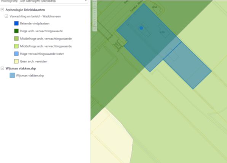Image resolution: width=227 pixels, height=163 pixels.
Task: Select the Archeologie Beleidskaarten heading
Action: coord(25,10)
